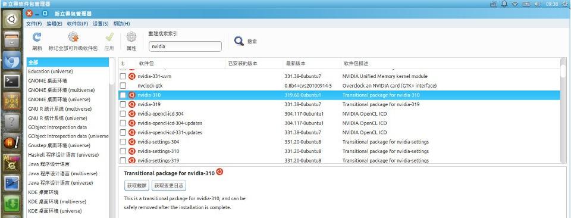Open the Edit (编辑) menu

click(54, 24)
